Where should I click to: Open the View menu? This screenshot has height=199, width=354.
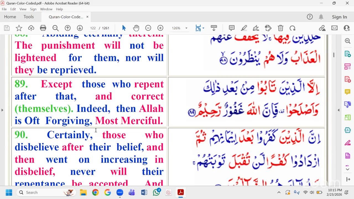coord(23,9)
